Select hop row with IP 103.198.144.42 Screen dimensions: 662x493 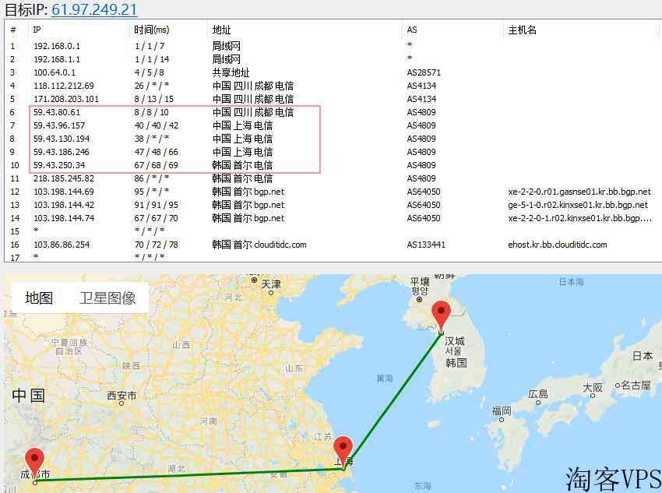pyautogui.click(x=332, y=205)
